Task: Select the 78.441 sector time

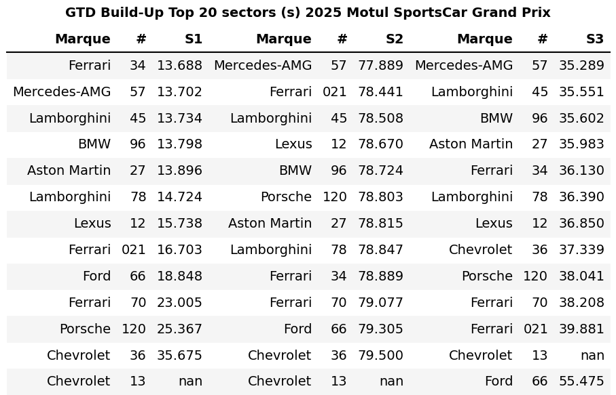Action: (380, 92)
